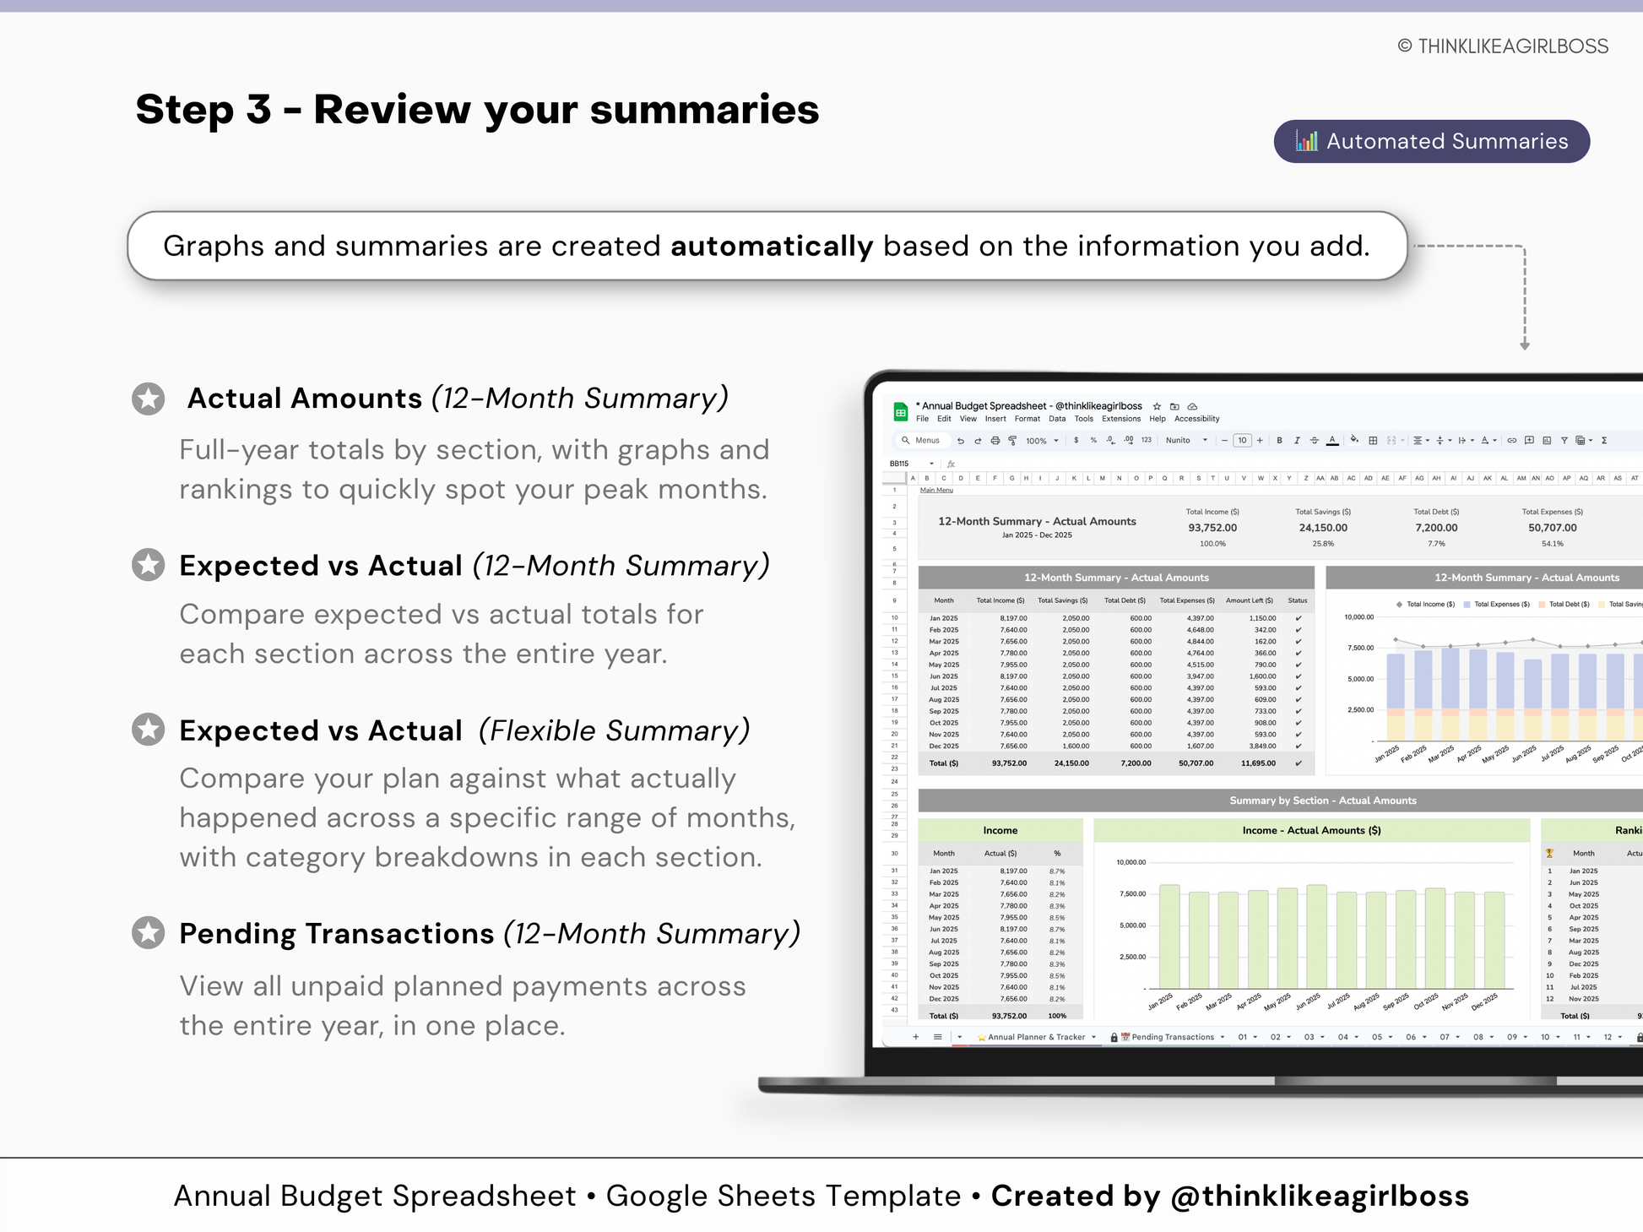Viewport: 1643px width, 1232px height.
Task: Open the Nunito font dropdown
Action: point(1186,441)
